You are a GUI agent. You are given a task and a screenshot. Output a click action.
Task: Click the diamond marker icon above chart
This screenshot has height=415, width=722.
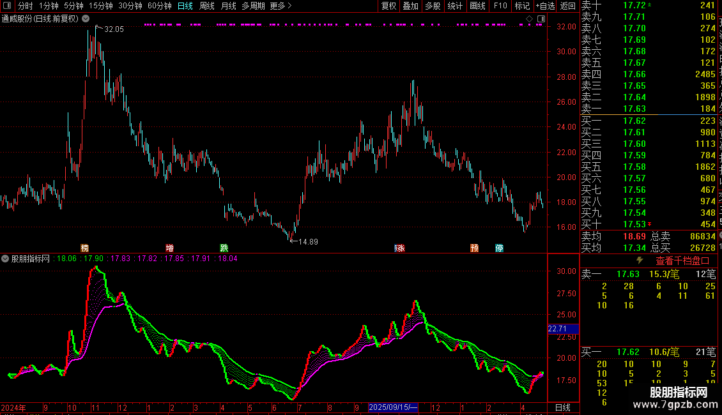(529, 19)
